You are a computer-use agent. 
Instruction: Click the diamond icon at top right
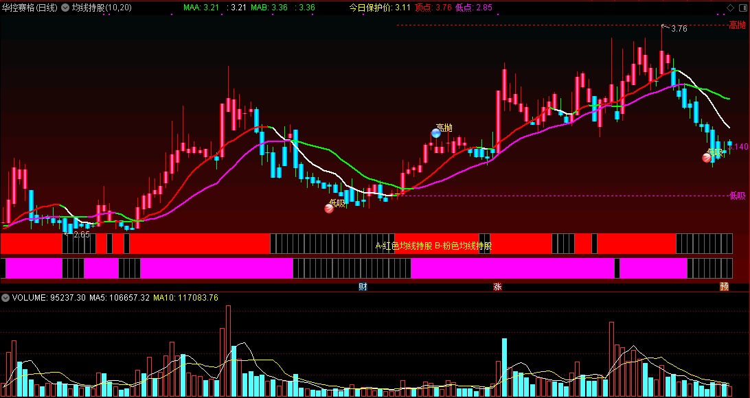[x=730, y=8]
